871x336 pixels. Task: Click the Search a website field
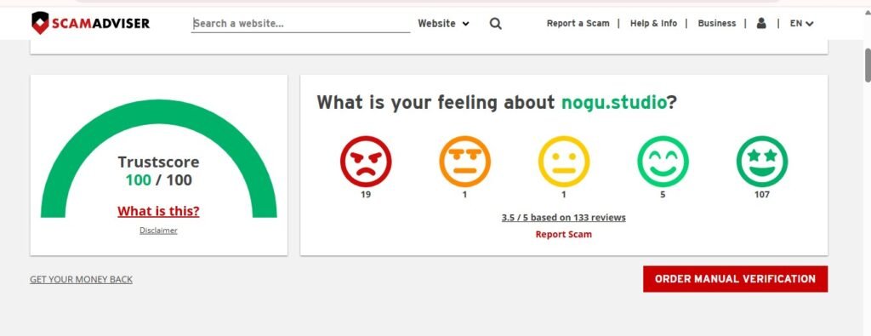[300, 23]
